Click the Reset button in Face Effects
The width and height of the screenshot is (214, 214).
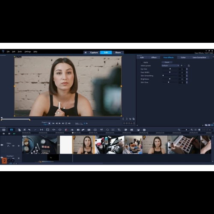click(x=167, y=62)
